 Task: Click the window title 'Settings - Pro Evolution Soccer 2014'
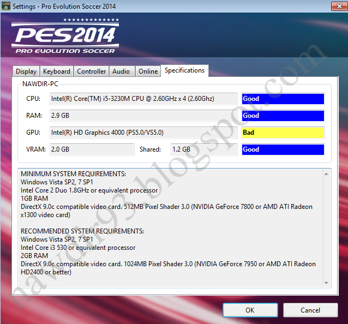coord(64,7)
